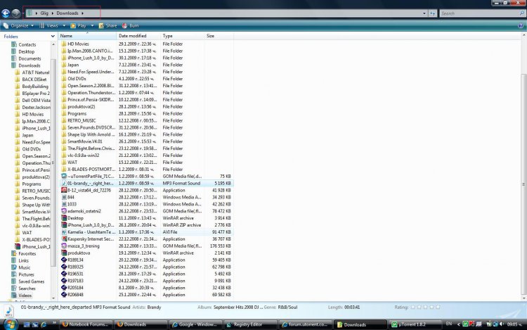Screen dimensions: 527x330
Task: Click the volume icon in system tray
Action: pyautogui.click(x=502, y=324)
